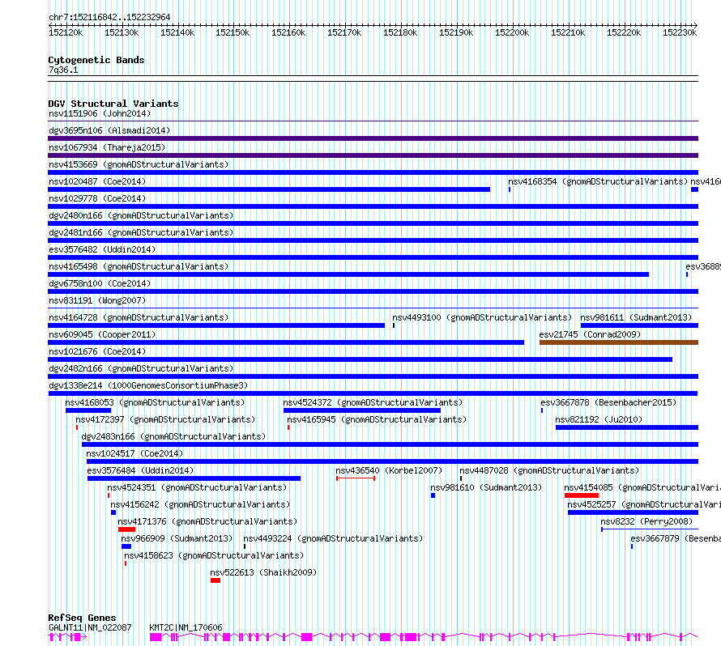Viewport: 721px width, 646px height.
Task: Click the nsv436540 (Korbel2007) label
Action: (389, 470)
